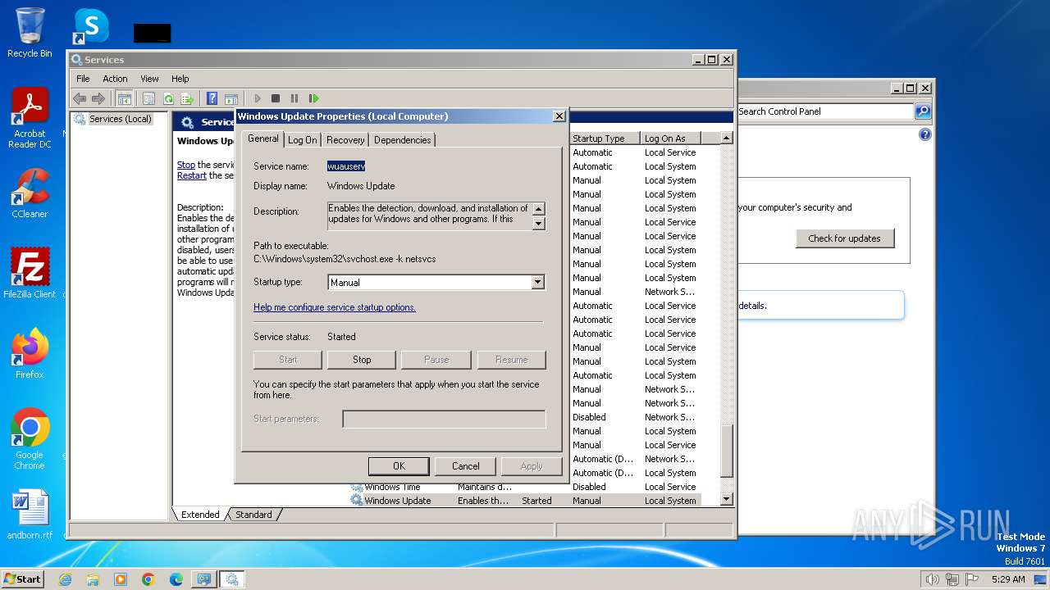Open Microsoft Edge from the taskbar
Viewport: 1050px width, 590px height.
click(x=176, y=579)
